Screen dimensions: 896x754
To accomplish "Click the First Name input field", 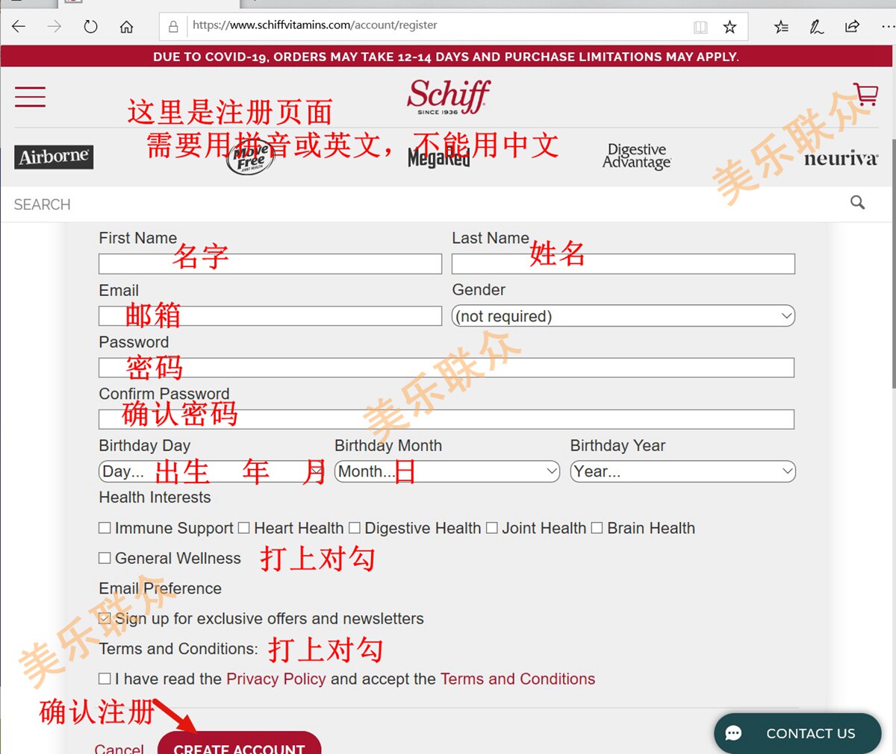I will pos(270,264).
